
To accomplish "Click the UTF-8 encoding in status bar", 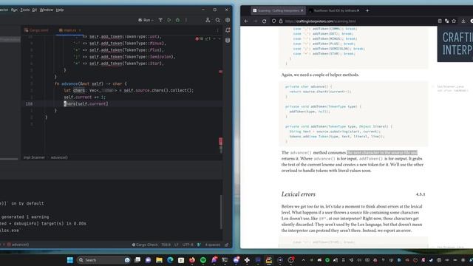I will [x=188, y=245].
